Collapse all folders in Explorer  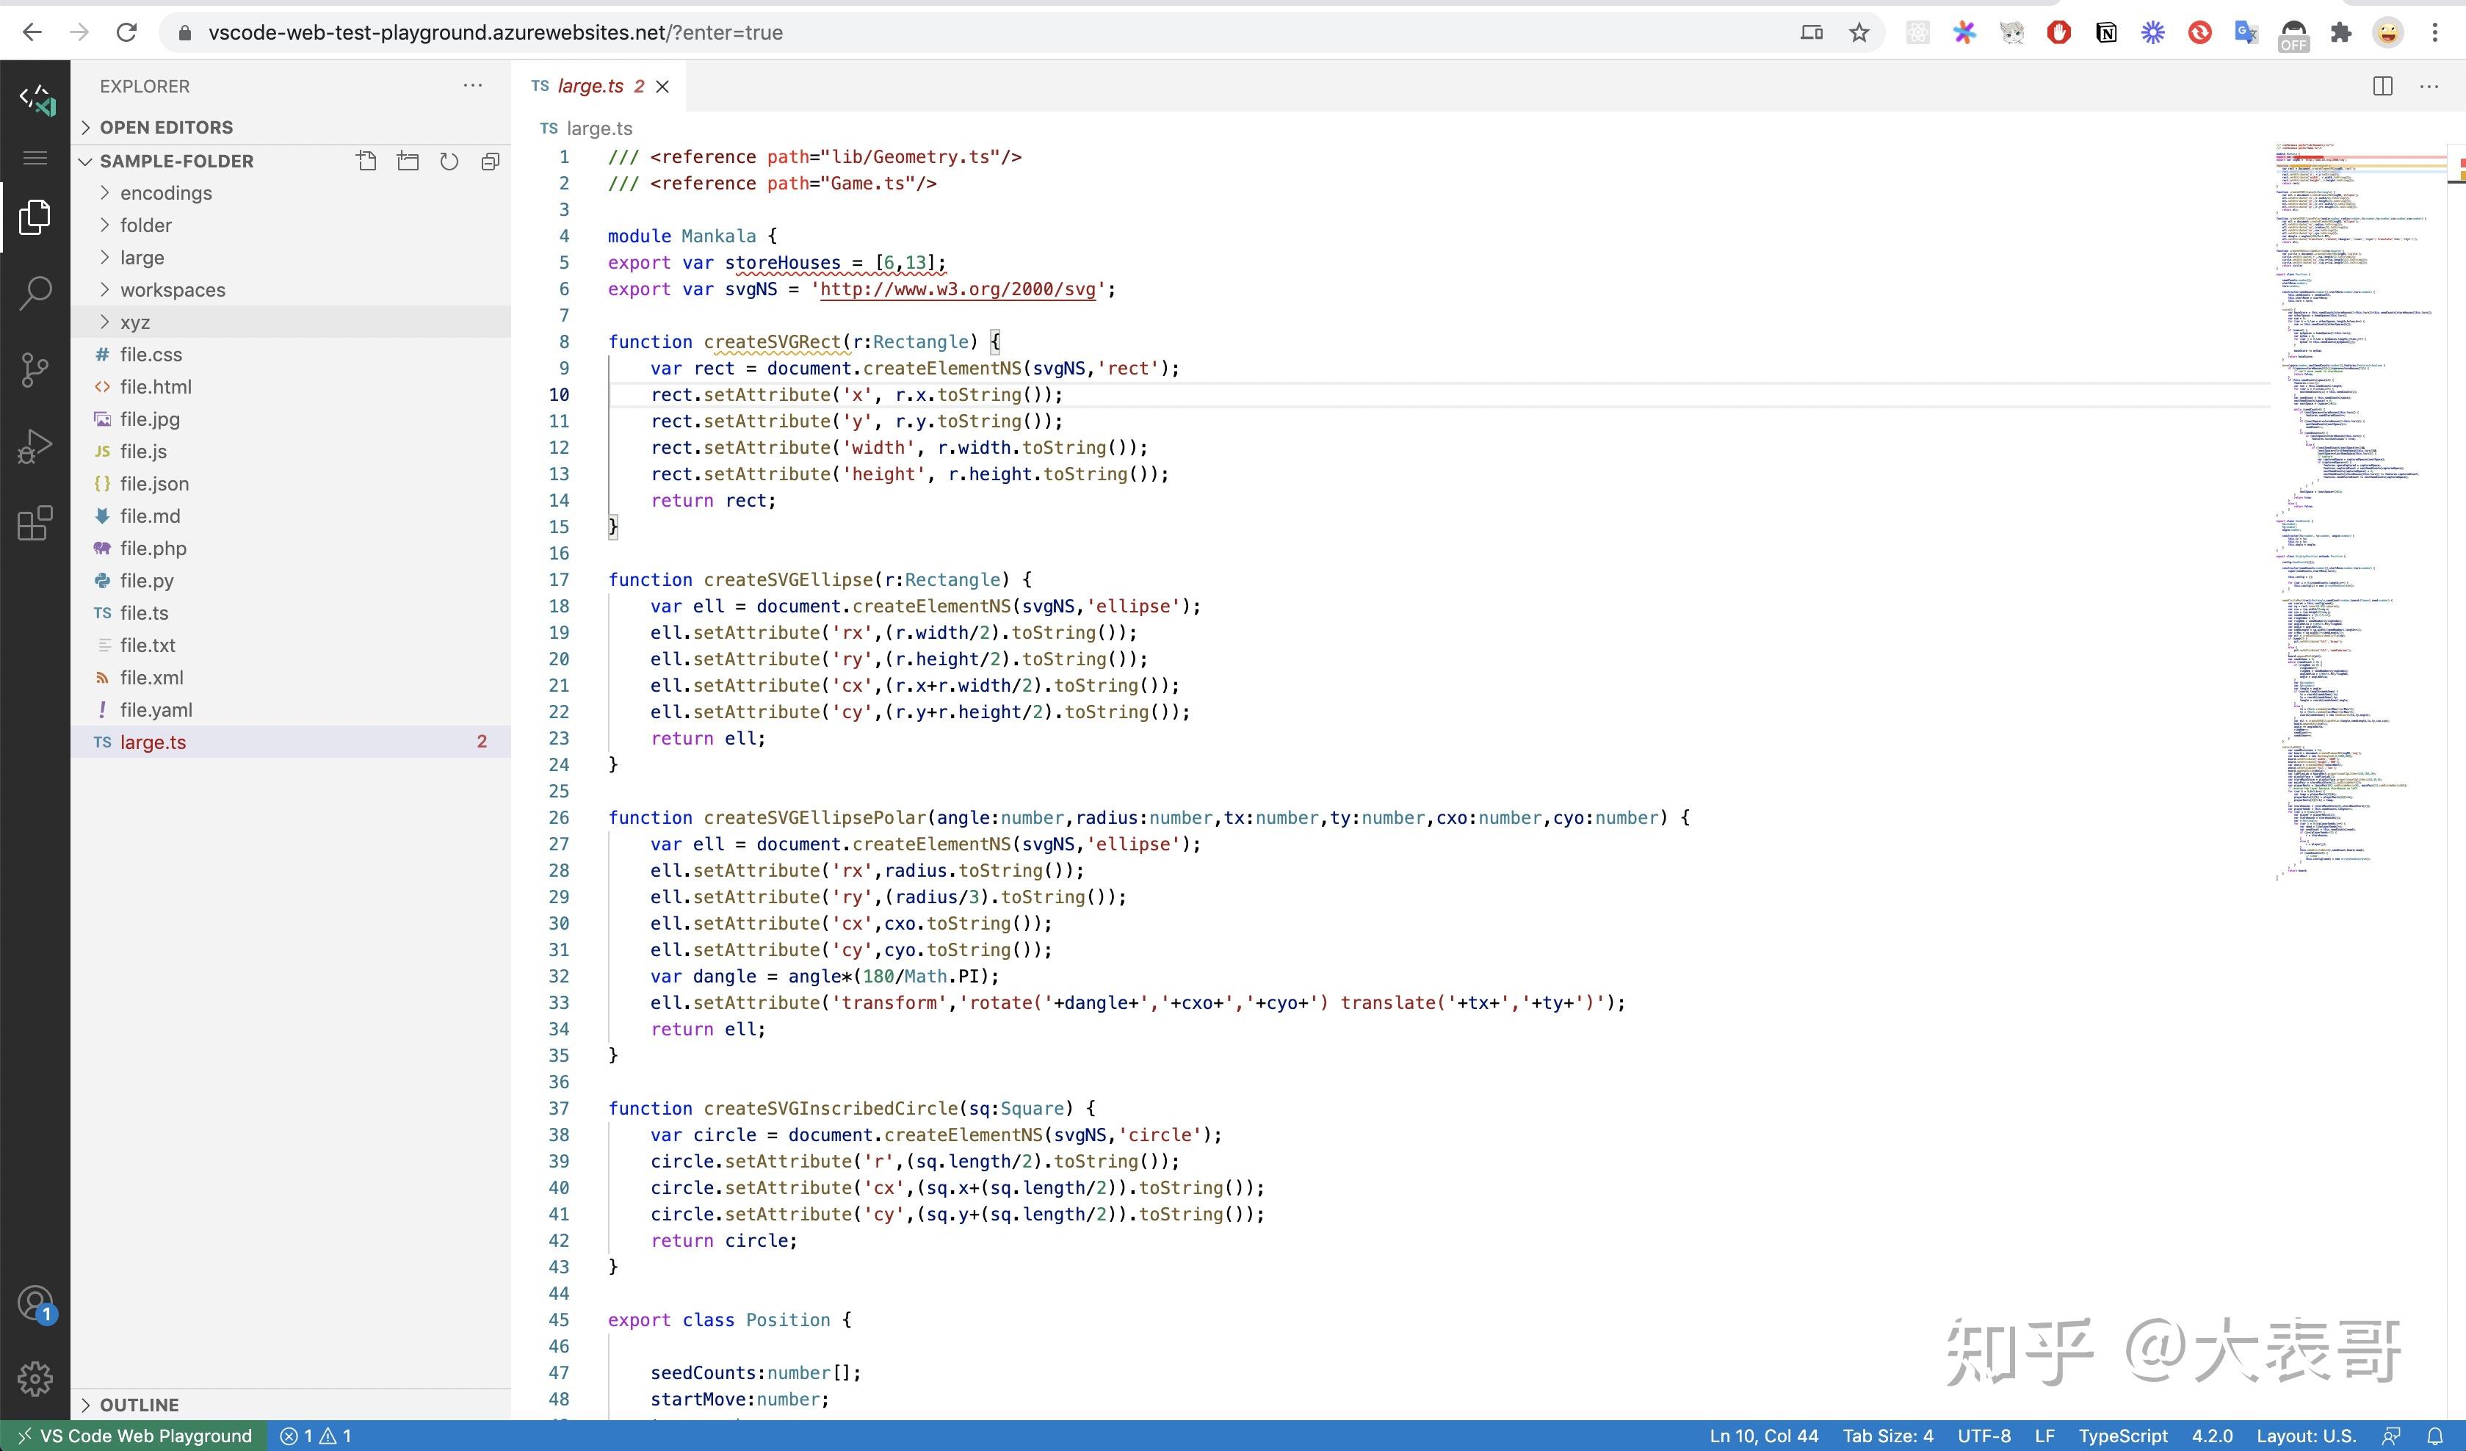pyautogui.click(x=489, y=161)
